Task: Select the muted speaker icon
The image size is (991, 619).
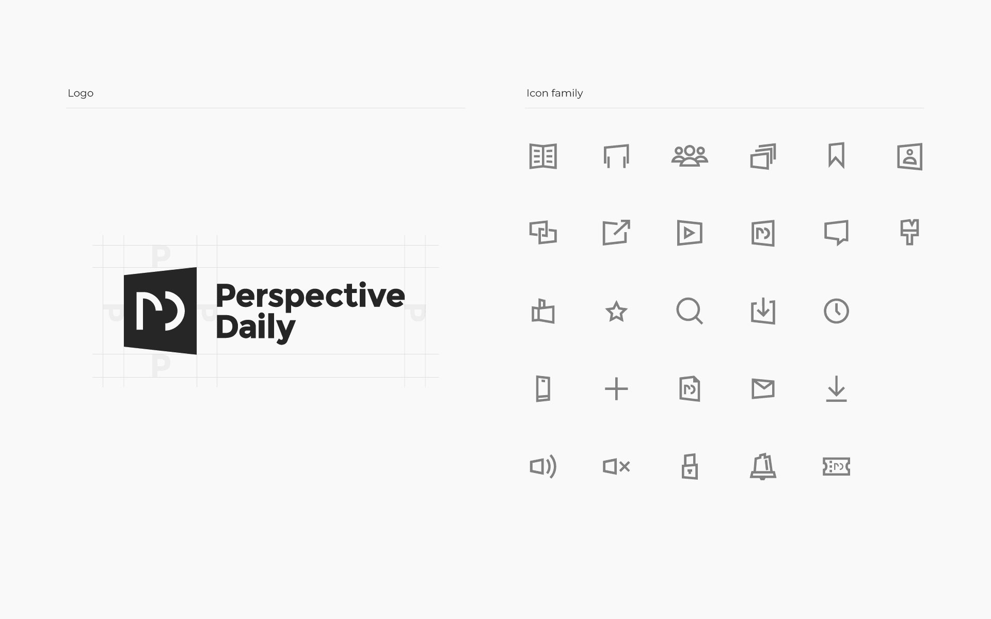Action: click(616, 466)
